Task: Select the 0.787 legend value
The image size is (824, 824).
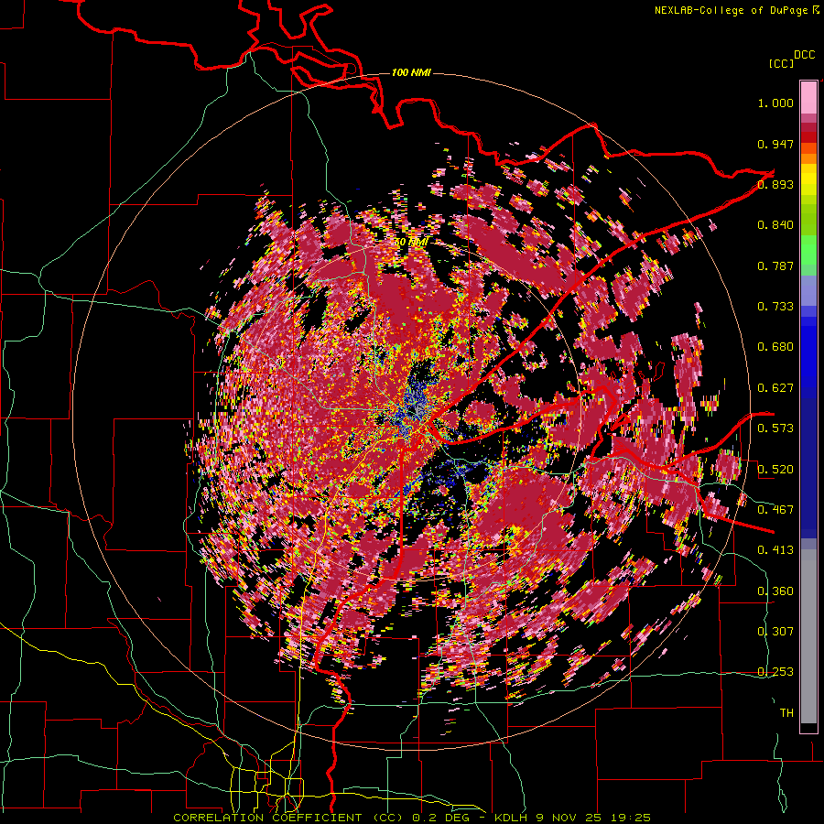Action: coord(775,266)
